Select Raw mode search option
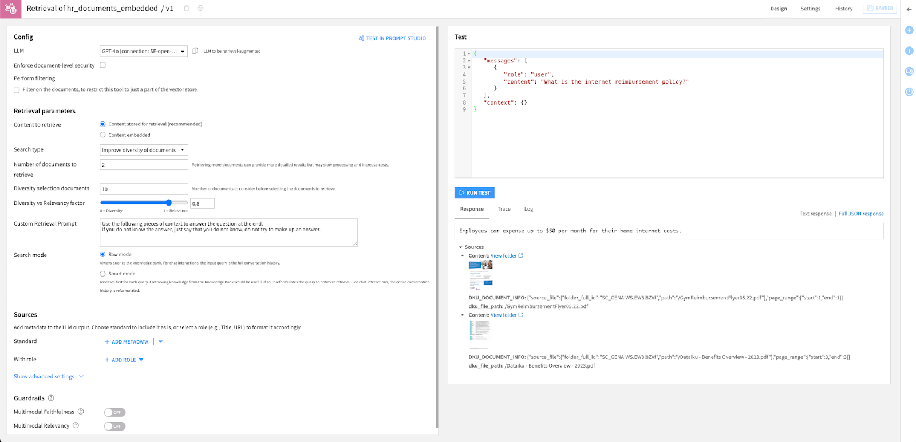 click(103, 255)
